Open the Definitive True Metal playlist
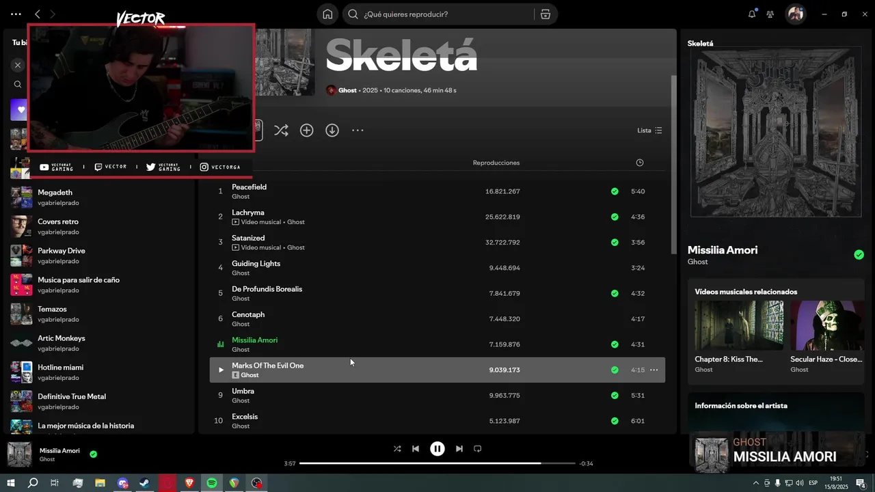The height and width of the screenshot is (492, 875). (99, 401)
